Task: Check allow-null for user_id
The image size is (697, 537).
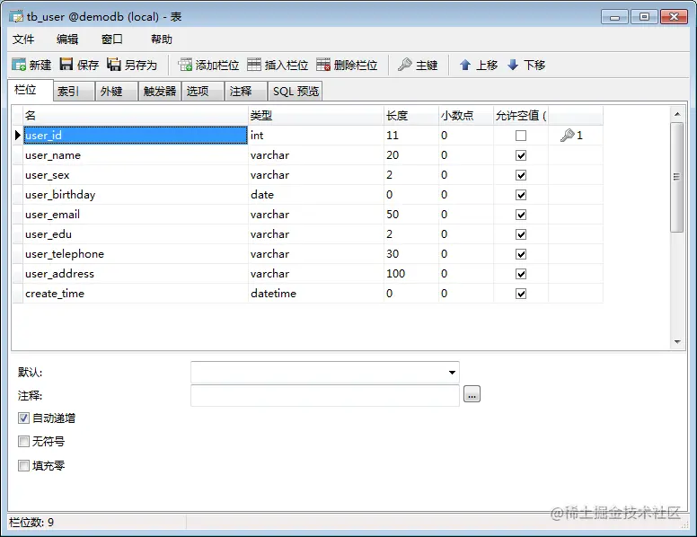Action: point(521,135)
